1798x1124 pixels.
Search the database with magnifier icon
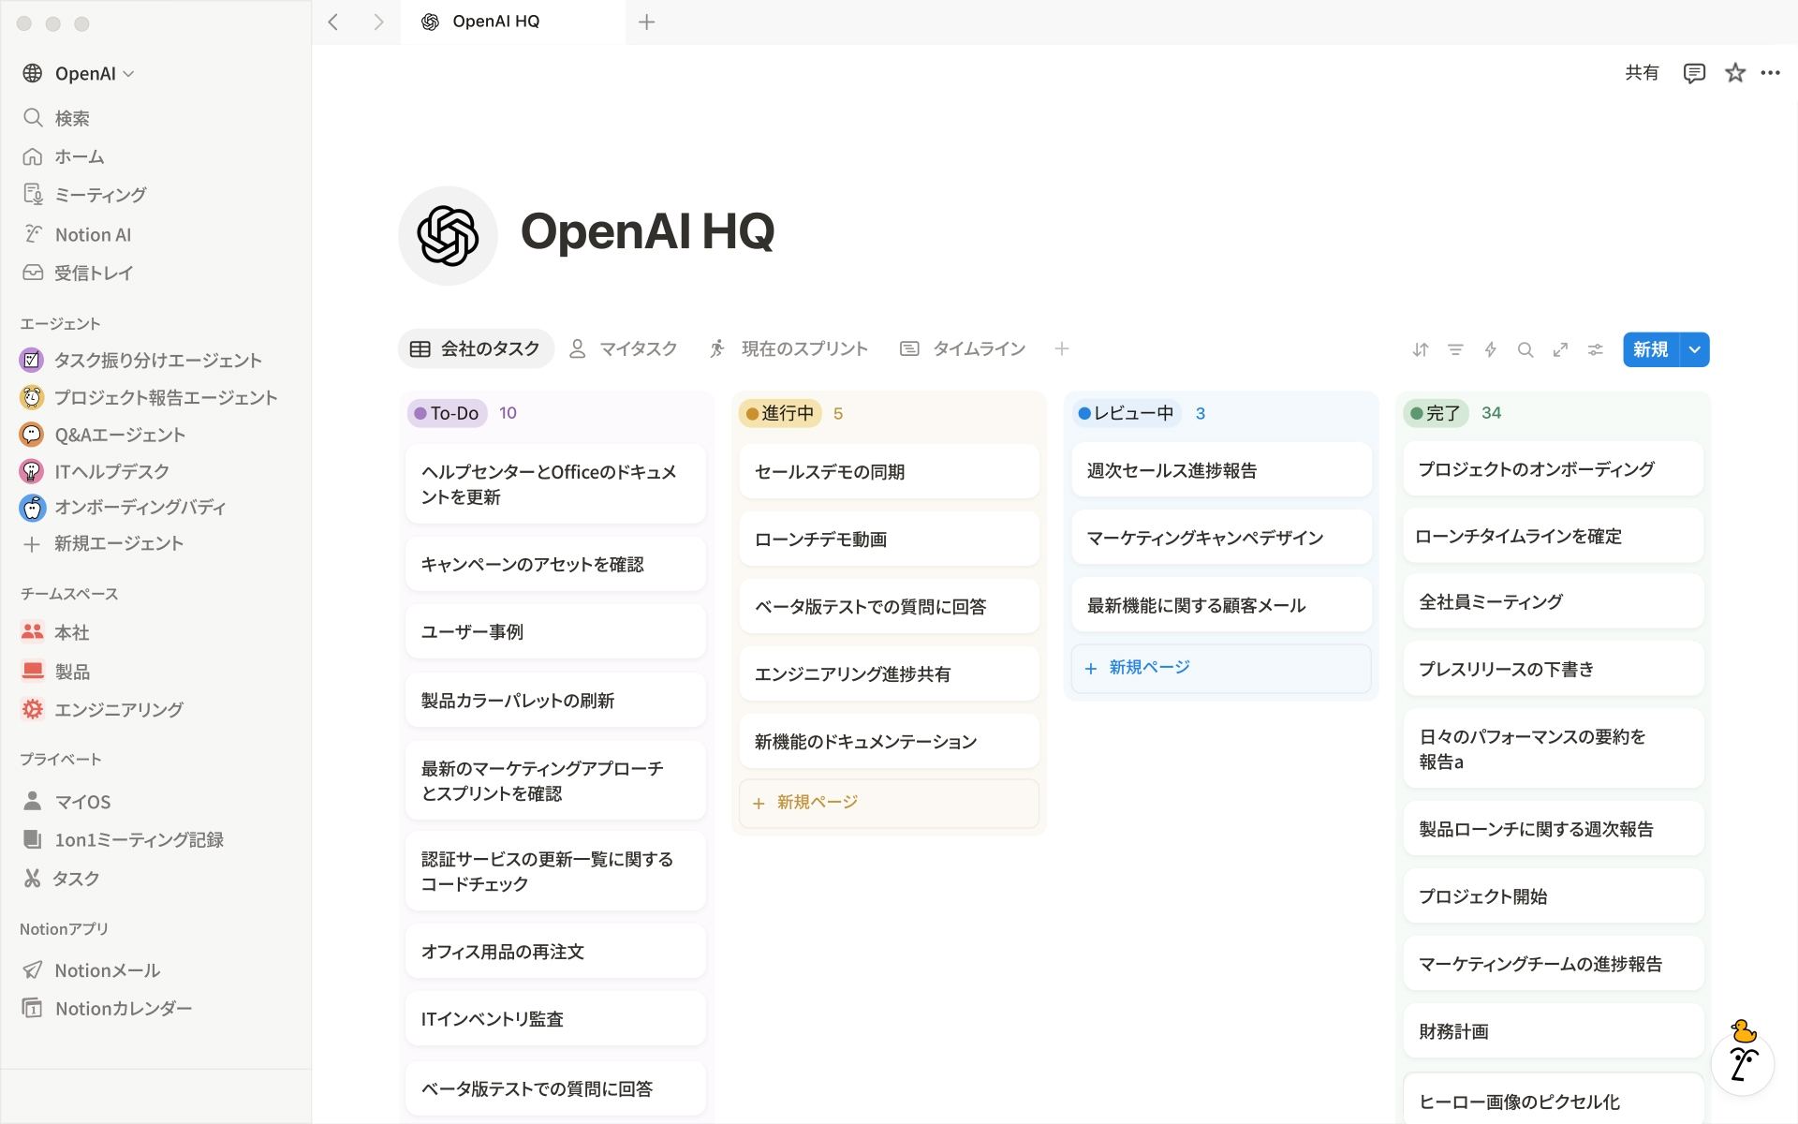pyautogui.click(x=1525, y=349)
